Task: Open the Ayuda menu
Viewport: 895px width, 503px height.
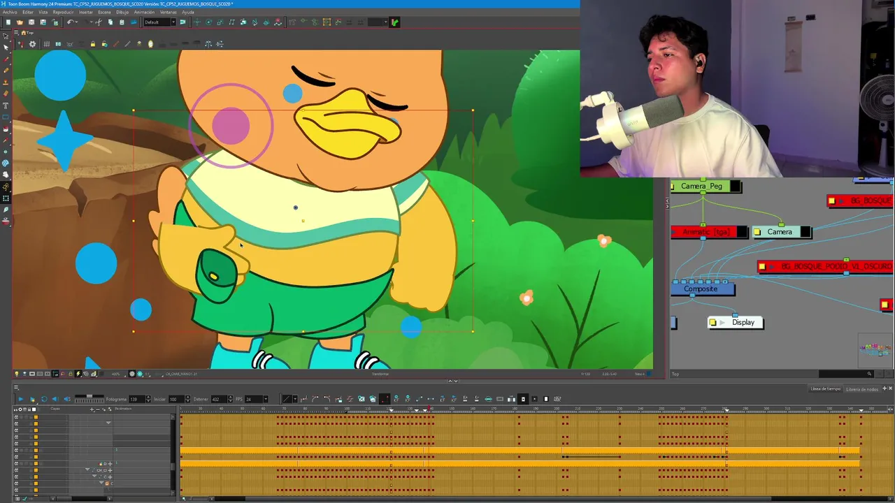Action: pos(188,12)
